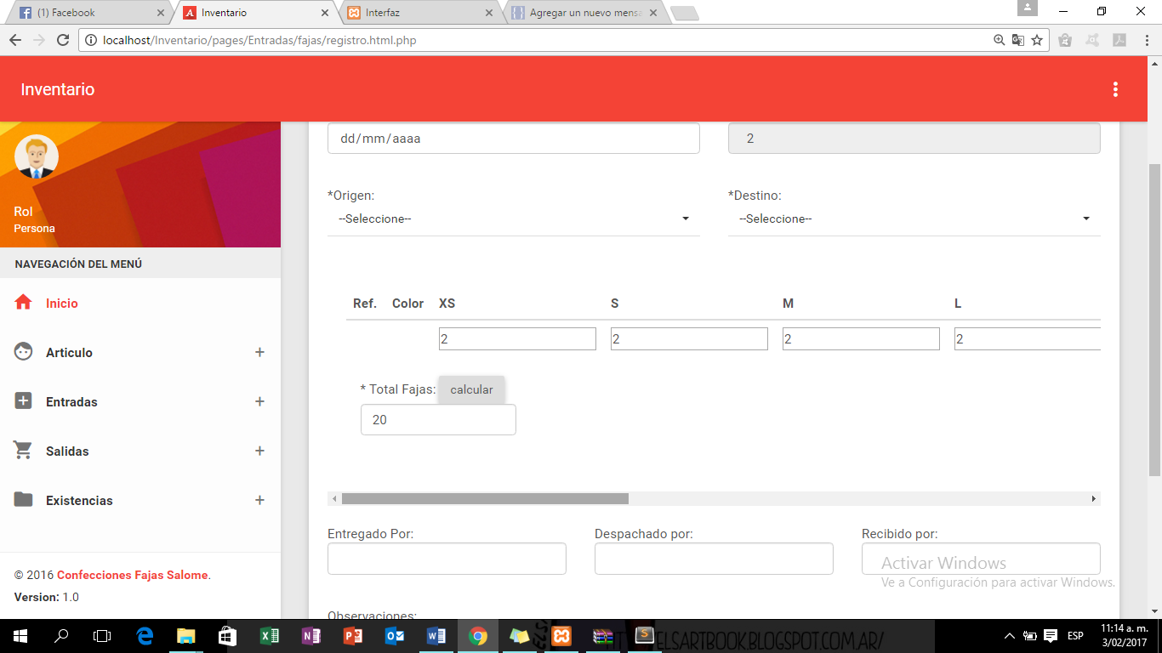This screenshot has width=1162, height=653.
Task: Click the face icon next to Articulo
Action: (x=23, y=352)
